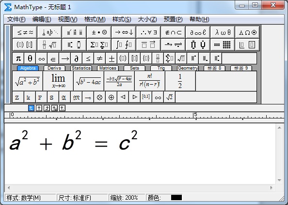Open the boxes templates palette
This screenshot has height=205, width=288.
pyautogui.click(x=247, y=44)
